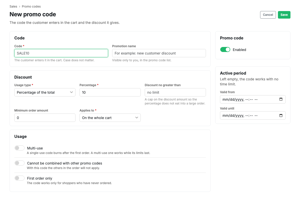Viewport: 300px width, 216px height.
Task: Go to Sales breadcrumb
Action: click(x=13, y=7)
